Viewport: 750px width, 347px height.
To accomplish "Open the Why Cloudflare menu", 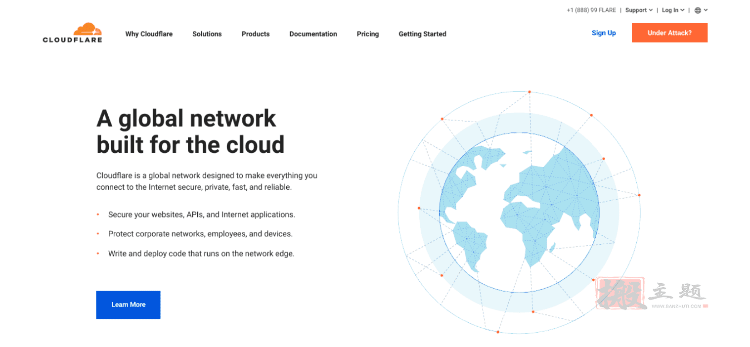I will [x=149, y=34].
